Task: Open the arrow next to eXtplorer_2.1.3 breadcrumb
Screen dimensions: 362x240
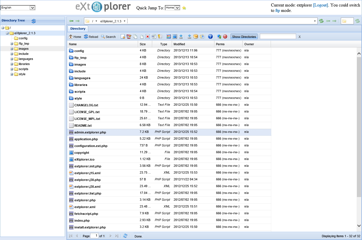Action: coord(124,21)
